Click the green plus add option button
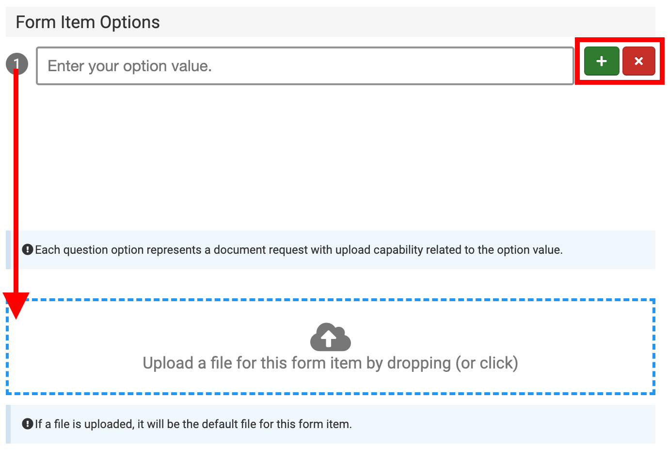This screenshot has width=668, height=461. [x=601, y=61]
